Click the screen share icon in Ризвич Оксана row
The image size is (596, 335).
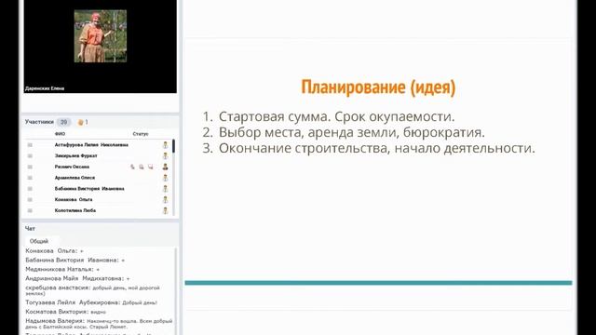151,167
